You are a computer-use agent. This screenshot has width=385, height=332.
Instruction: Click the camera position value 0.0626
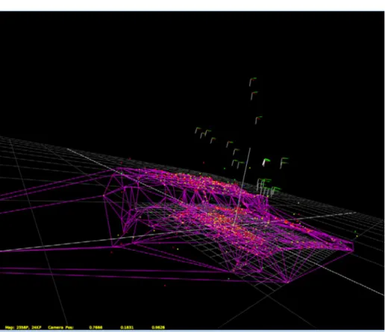click(158, 328)
